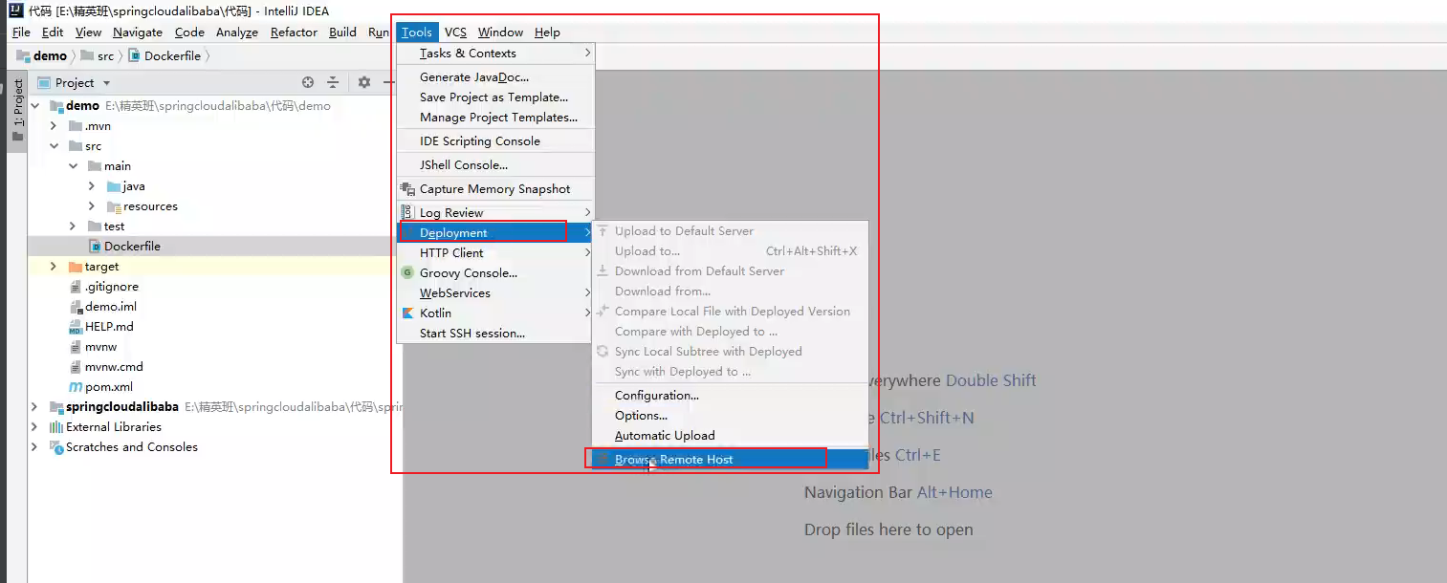The image size is (1447, 583).
Task: Click the Dockerfile icon in project tree
Action: click(x=95, y=247)
